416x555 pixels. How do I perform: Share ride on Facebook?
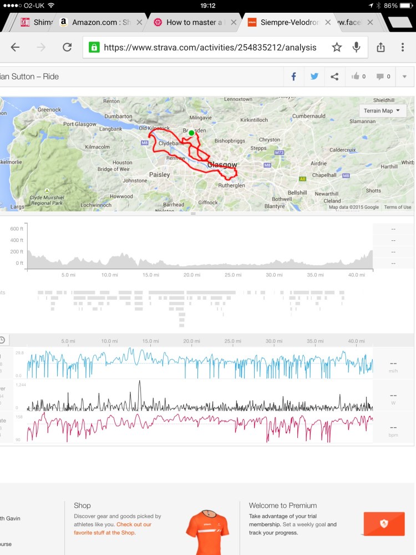[x=293, y=77]
